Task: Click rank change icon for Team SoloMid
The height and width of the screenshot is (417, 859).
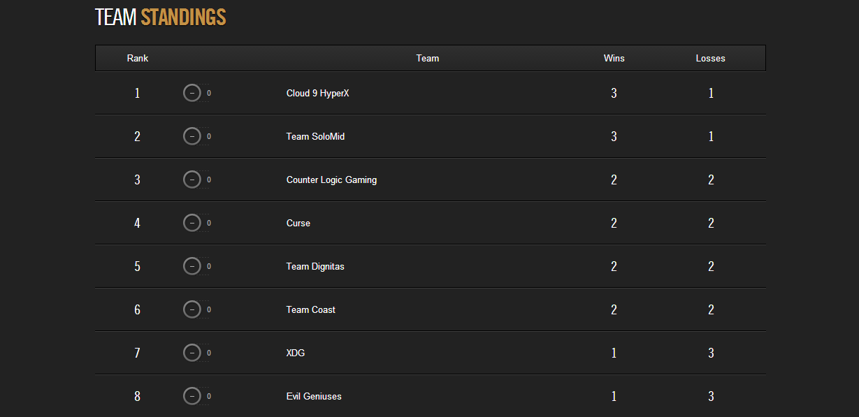Action: [192, 136]
